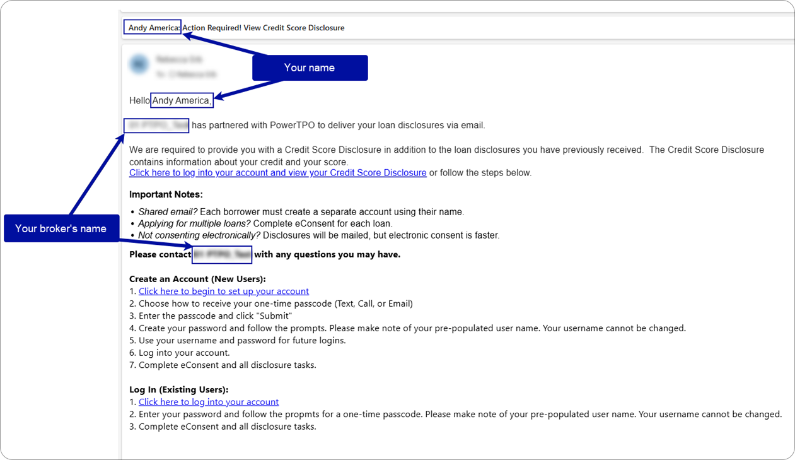795x460 pixels.
Task: Select the subject text "Action Required! View Credit Score Disclosure"
Action: 264,28
